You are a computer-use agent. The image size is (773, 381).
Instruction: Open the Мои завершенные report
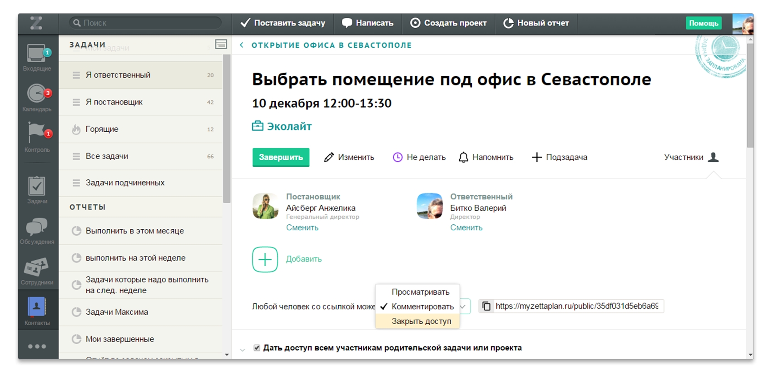click(141, 339)
